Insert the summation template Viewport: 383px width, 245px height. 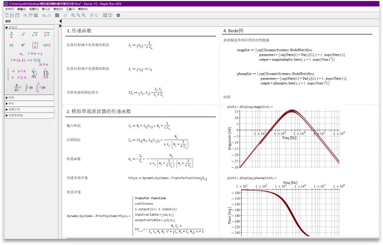click(34, 74)
